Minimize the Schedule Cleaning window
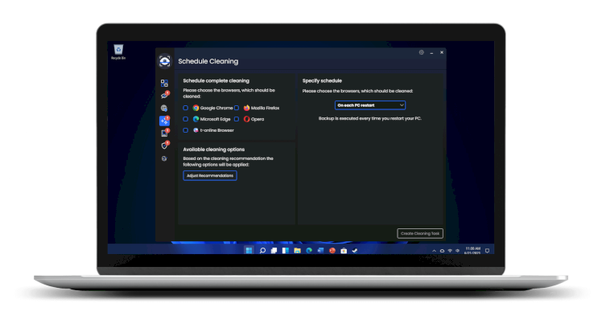The width and height of the screenshot is (602, 324). click(431, 52)
